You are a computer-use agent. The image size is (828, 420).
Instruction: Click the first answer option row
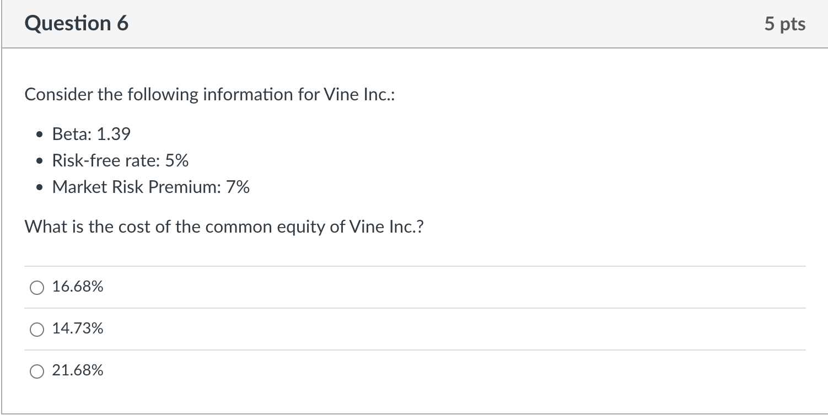point(221,287)
